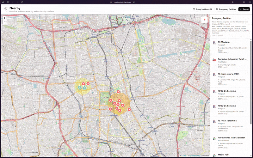Toggle the browser sidebar panel icon

click(x=8, y=2)
